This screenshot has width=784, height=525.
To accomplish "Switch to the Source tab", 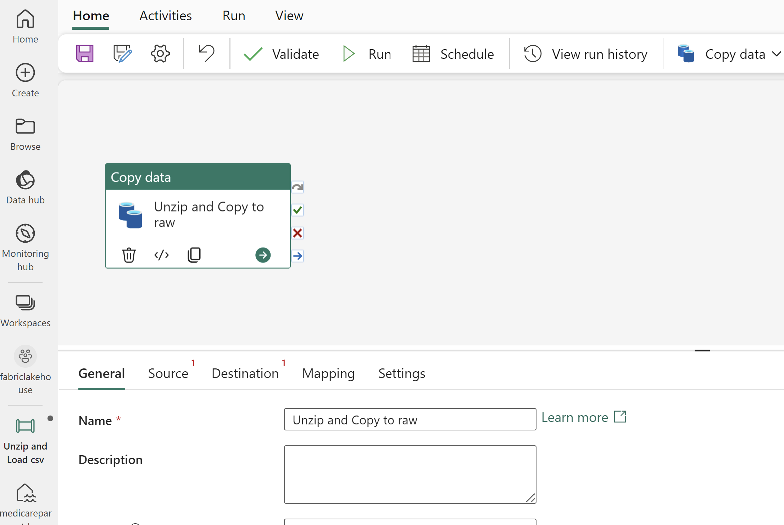I will pos(168,373).
